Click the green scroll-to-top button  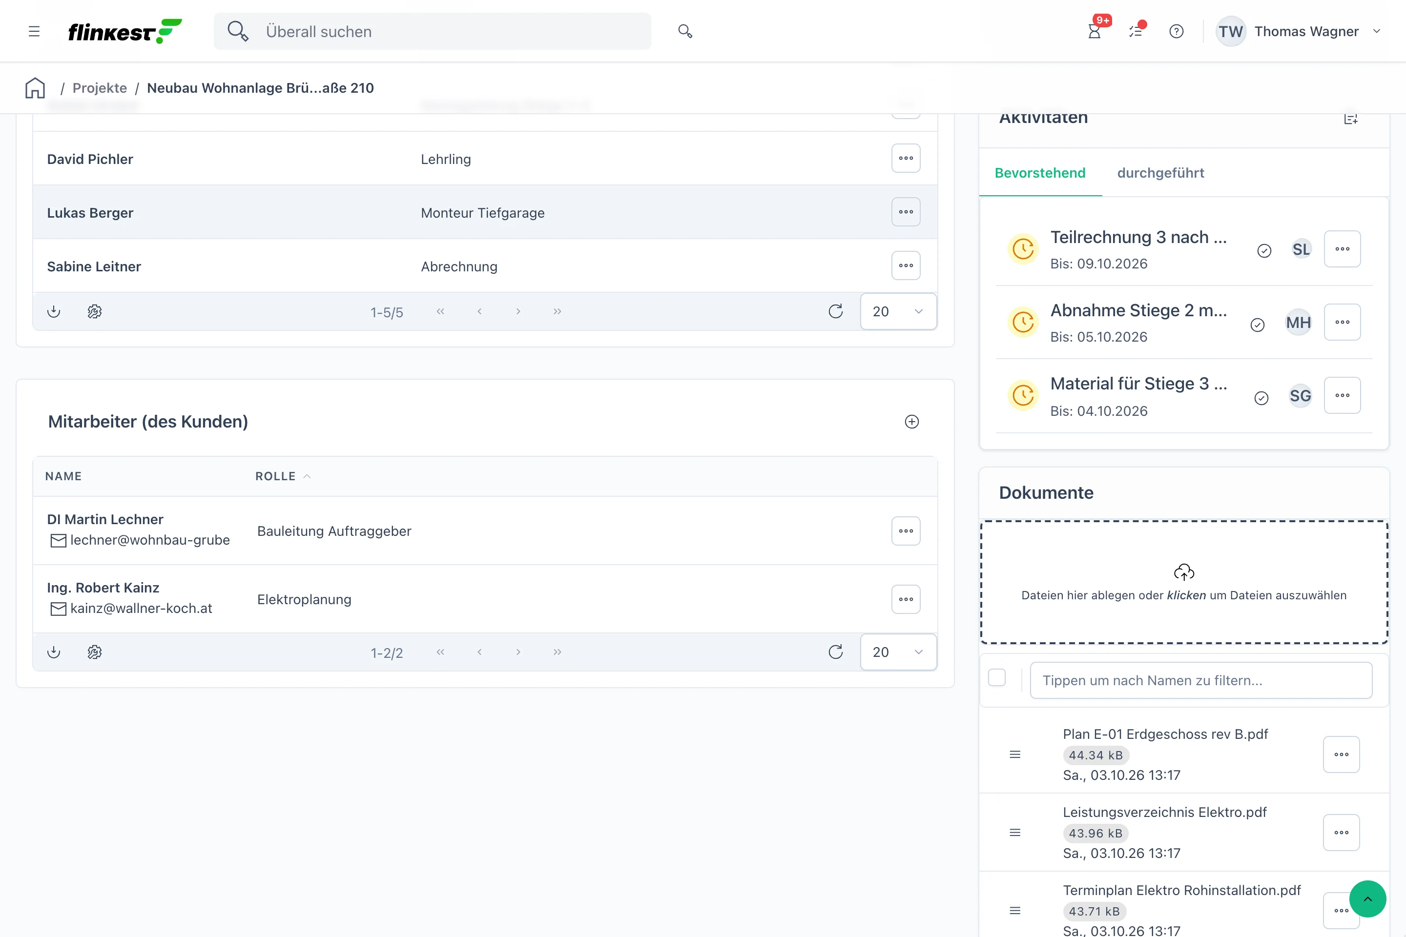pyautogui.click(x=1368, y=899)
